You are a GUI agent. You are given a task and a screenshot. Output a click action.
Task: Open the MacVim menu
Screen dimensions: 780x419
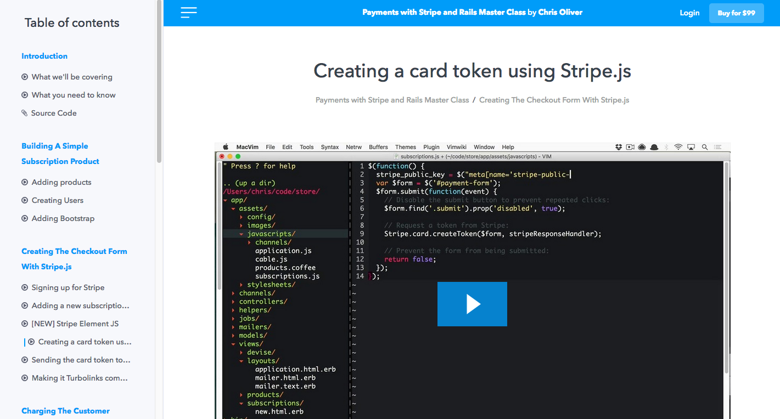point(247,147)
